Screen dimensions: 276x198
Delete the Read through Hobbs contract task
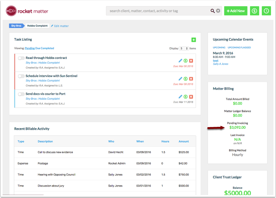click(191, 61)
